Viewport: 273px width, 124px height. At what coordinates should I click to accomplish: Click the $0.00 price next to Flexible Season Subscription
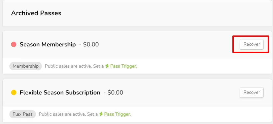pos(115,93)
